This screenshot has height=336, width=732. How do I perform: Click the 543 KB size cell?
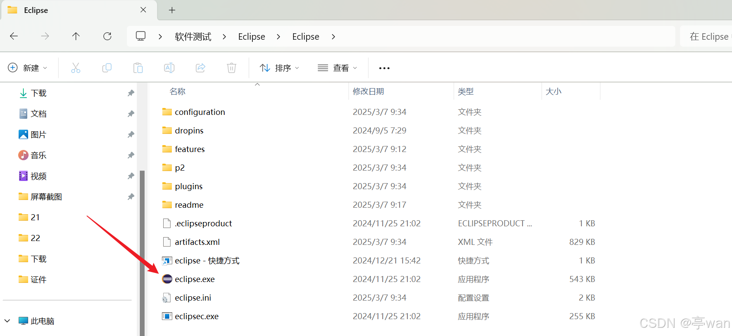coord(582,279)
